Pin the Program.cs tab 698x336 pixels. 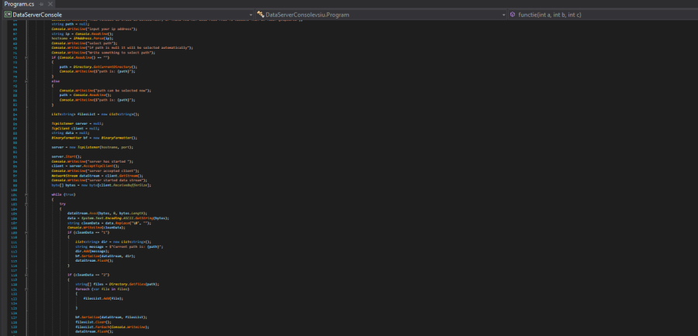click(x=41, y=4)
